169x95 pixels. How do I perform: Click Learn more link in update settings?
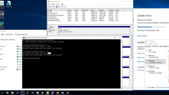point(141,70)
